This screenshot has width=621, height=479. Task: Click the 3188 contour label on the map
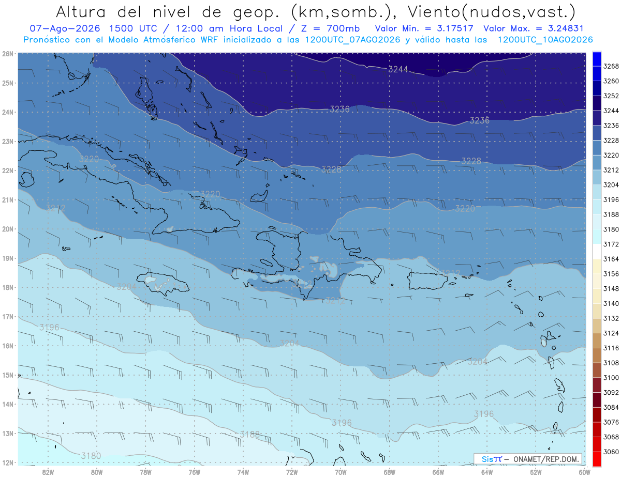(x=250, y=435)
